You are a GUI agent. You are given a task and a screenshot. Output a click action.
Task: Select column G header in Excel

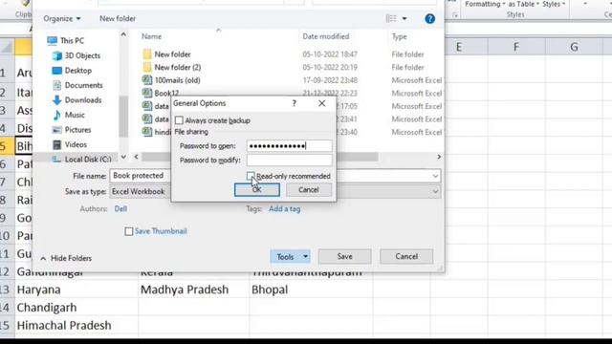574,47
